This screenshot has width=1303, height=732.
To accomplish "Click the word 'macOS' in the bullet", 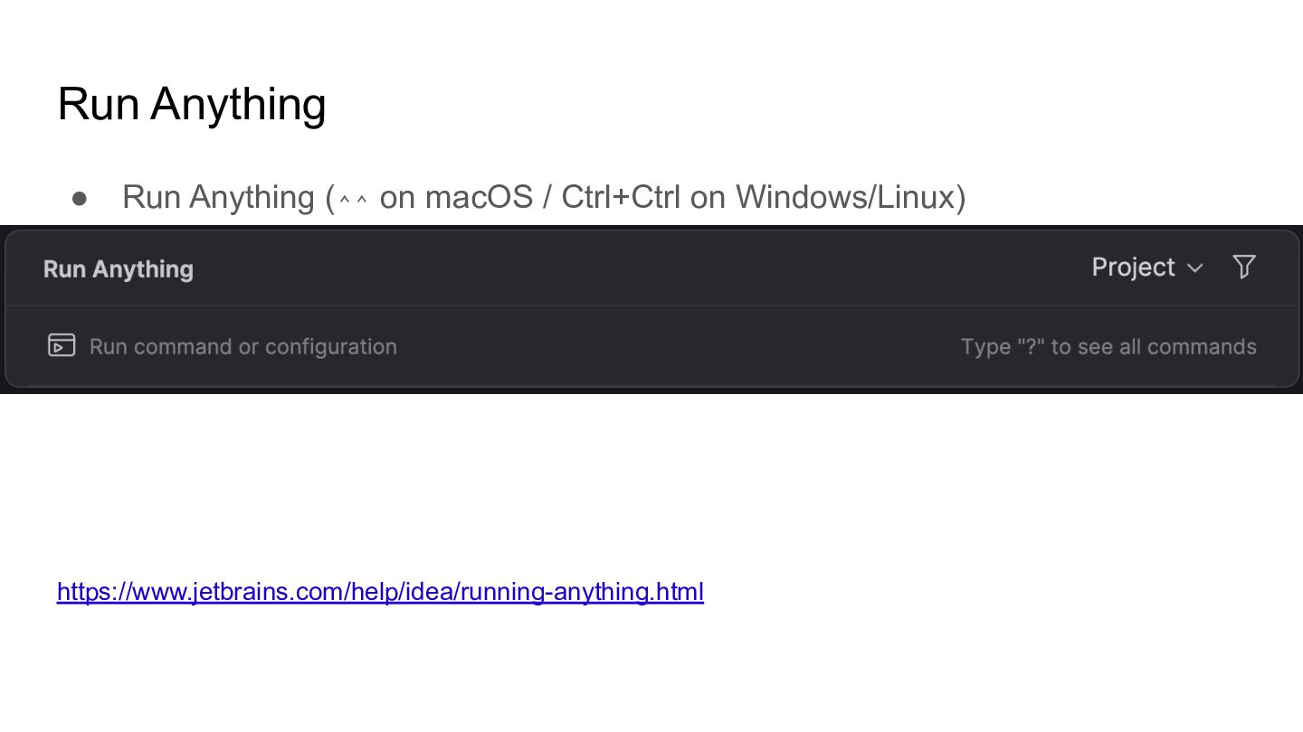I will click(479, 197).
